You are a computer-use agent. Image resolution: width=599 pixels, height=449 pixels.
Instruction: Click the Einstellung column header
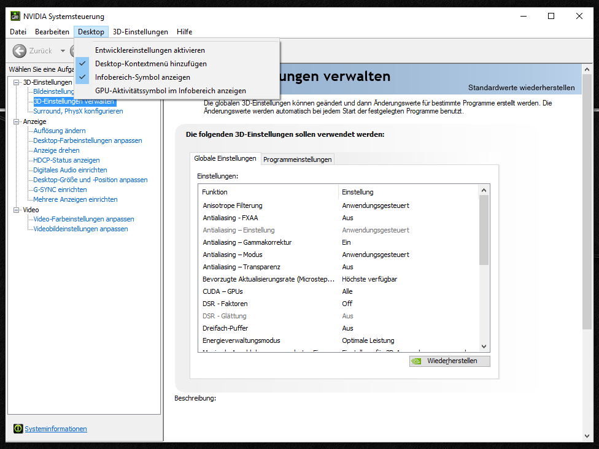[x=408, y=192]
